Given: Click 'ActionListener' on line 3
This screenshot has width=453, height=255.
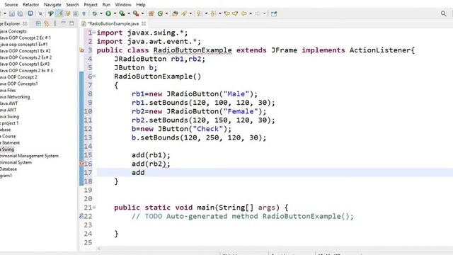Looking at the screenshot, I should 379,50.
